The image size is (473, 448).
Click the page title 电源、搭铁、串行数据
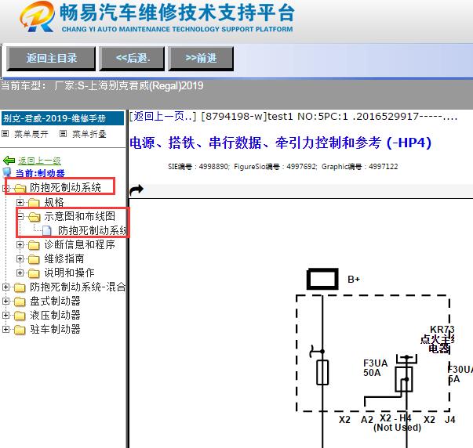pyautogui.click(x=280, y=143)
